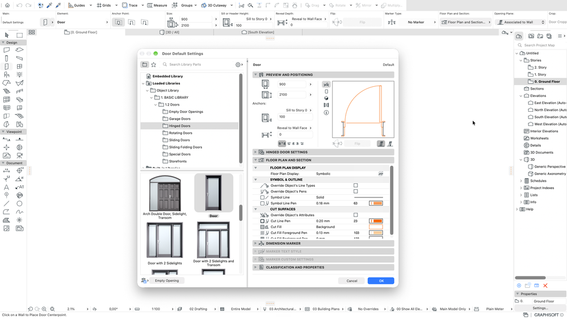Click the Empty Opening button
The height and width of the screenshot is (319, 567).
(167, 280)
